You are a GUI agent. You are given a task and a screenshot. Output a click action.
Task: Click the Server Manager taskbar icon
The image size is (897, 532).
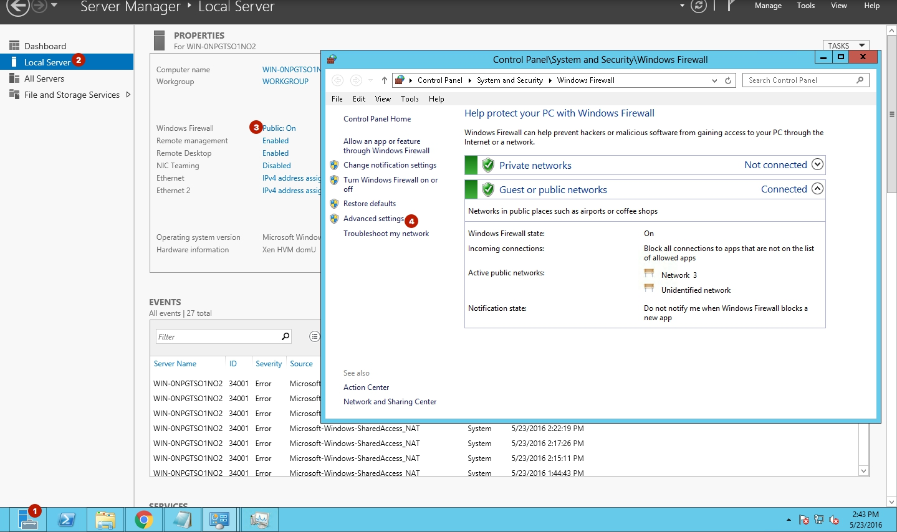click(x=28, y=520)
